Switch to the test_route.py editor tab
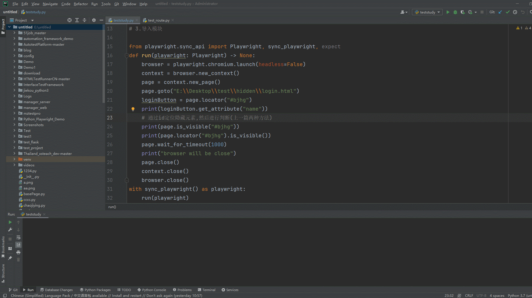 pos(158,20)
